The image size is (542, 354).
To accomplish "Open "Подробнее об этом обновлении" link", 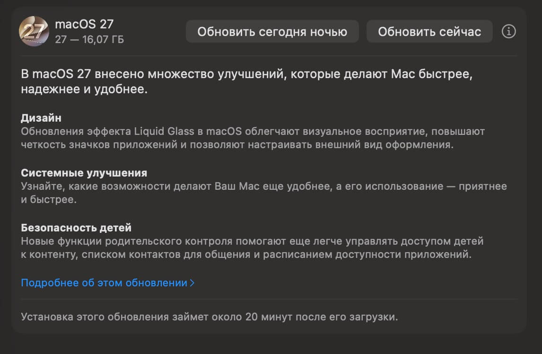I will [107, 283].
